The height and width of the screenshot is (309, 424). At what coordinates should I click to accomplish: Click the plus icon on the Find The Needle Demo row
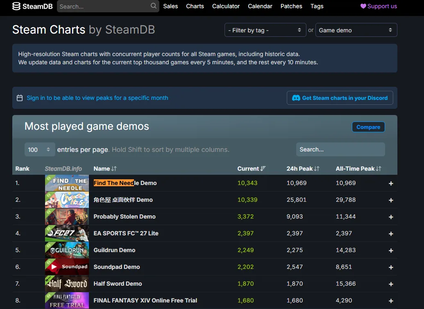(391, 183)
